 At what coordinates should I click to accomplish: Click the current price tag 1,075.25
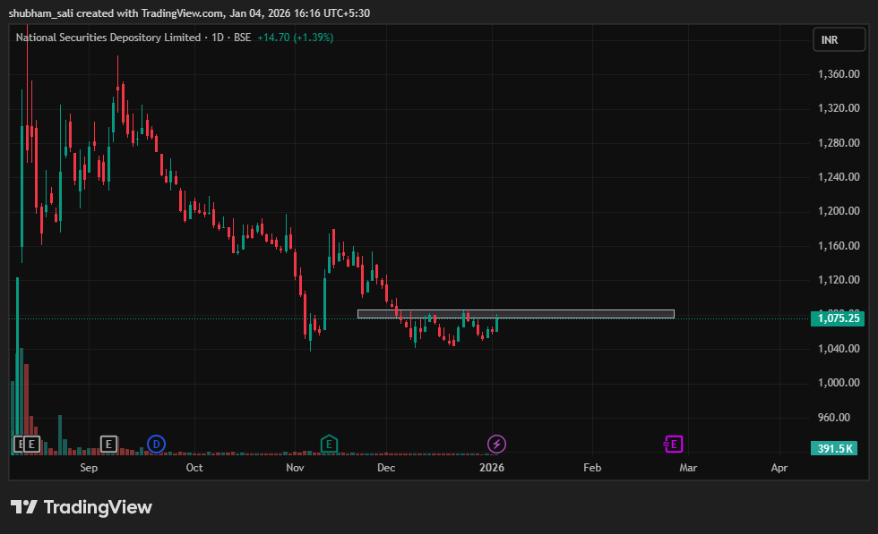coord(838,318)
